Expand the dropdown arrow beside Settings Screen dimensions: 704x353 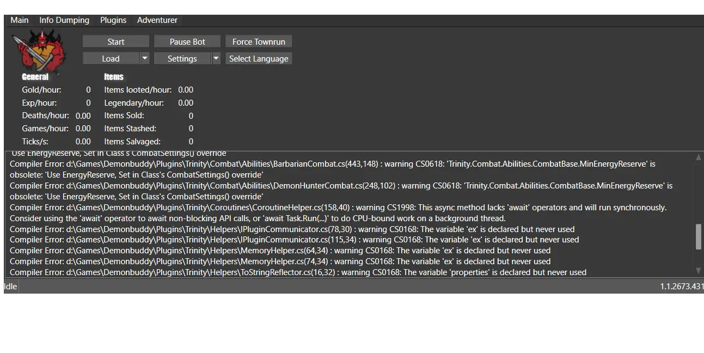(216, 58)
